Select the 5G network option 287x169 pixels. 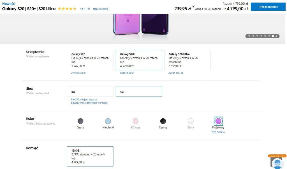pyautogui.click(x=90, y=92)
